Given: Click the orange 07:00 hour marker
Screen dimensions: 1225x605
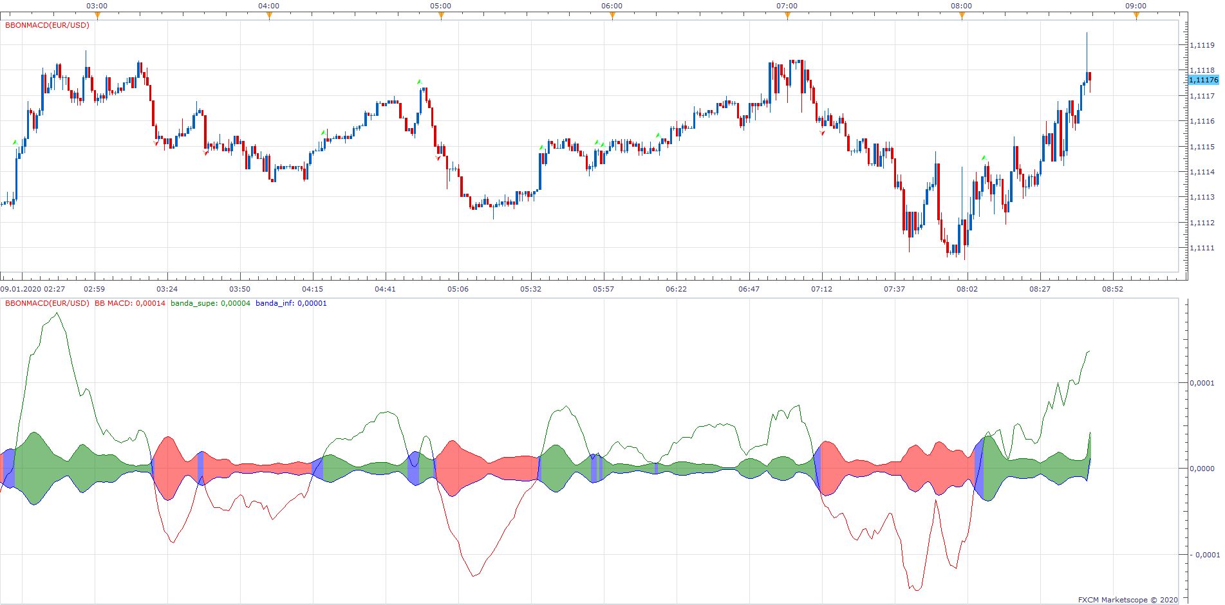Looking at the screenshot, I should (x=787, y=16).
